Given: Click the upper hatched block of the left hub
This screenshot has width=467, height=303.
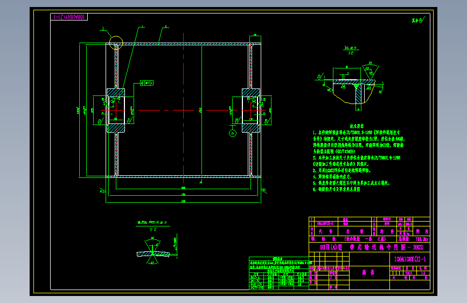Looking at the screenshot, I should 116,92.
